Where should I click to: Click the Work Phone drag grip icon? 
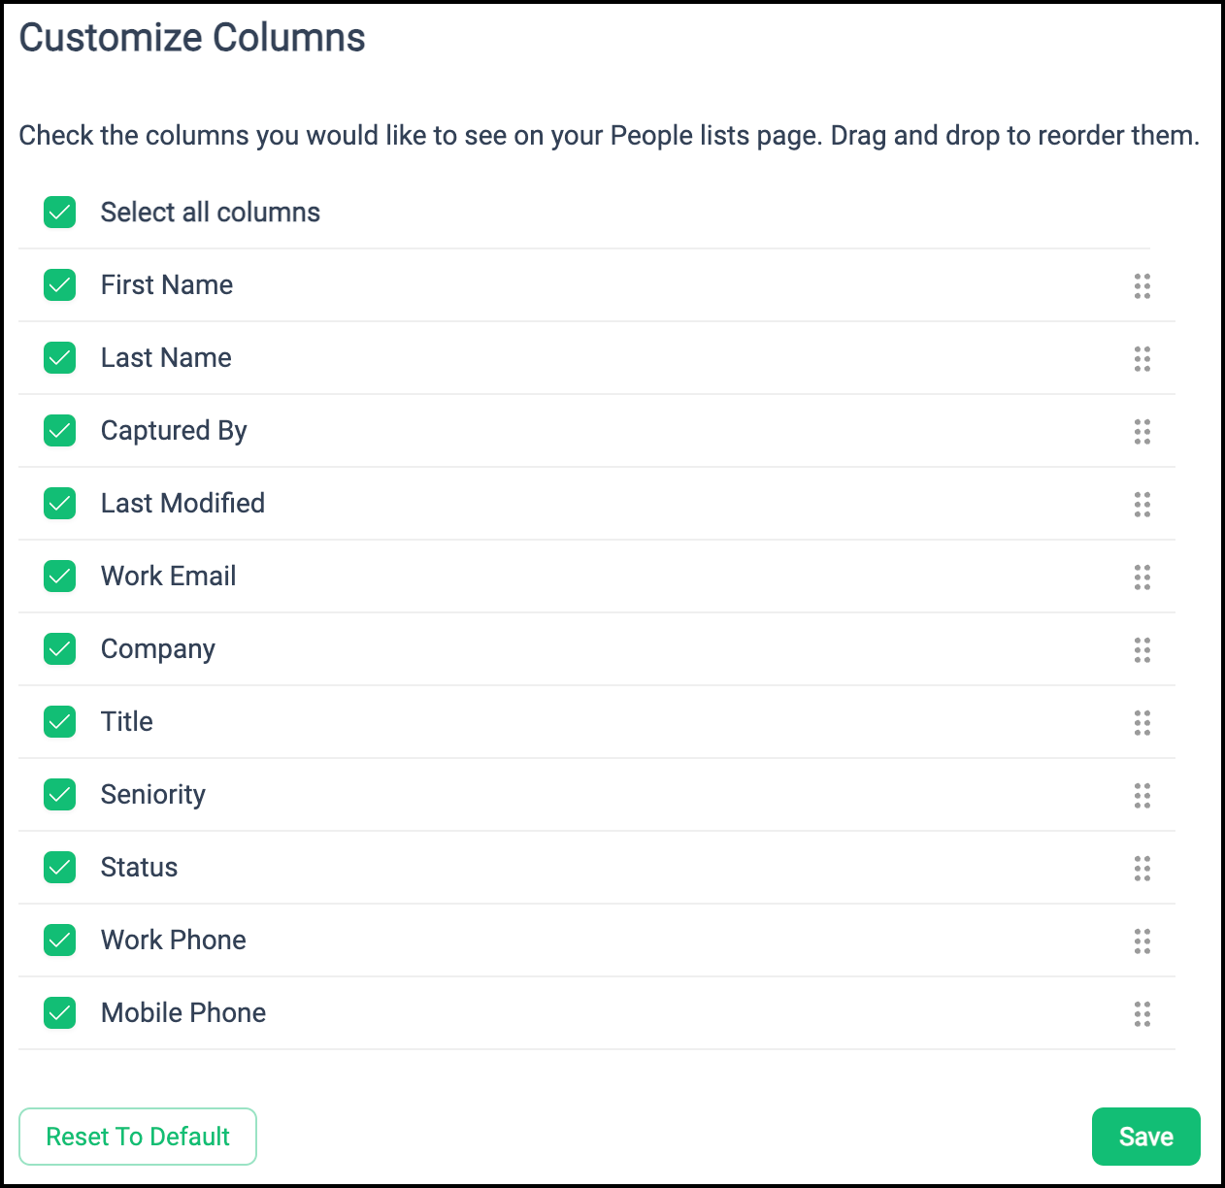(1142, 941)
